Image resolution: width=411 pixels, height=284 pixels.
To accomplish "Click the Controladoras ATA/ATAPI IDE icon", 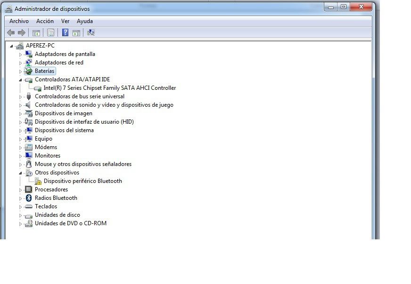I will [29, 80].
